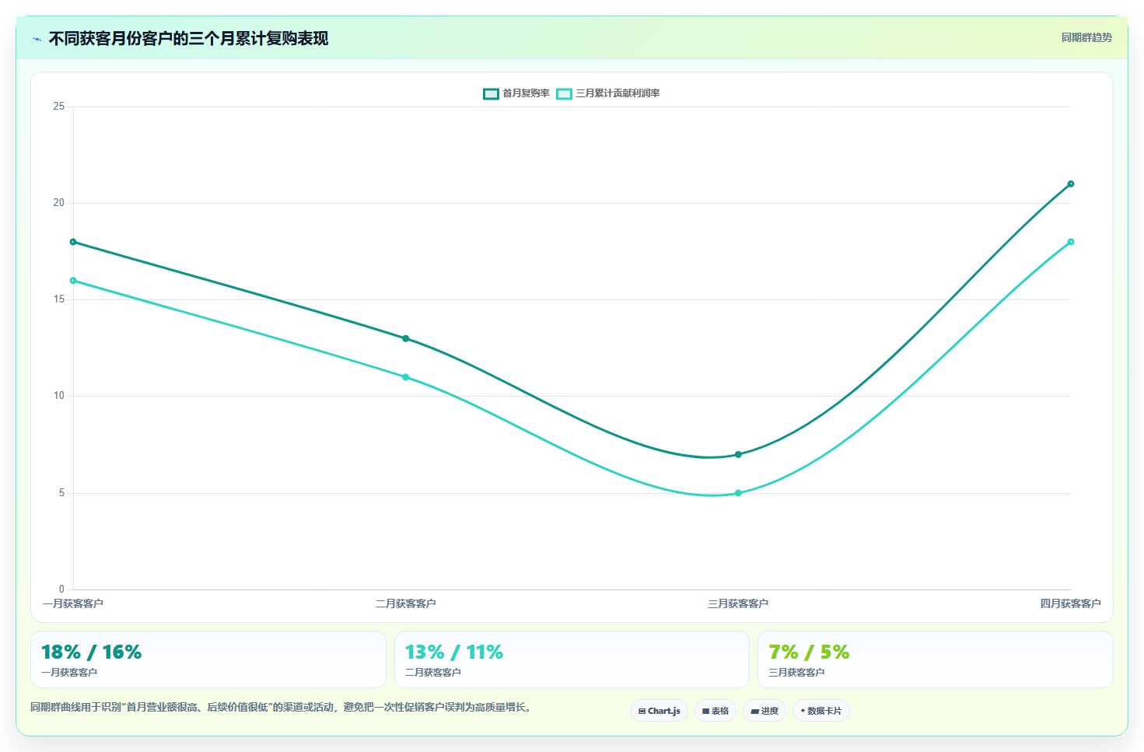This screenshot has width=1144, height=752.
Task: Click the Chart.js tag
Action: (659, 711)
